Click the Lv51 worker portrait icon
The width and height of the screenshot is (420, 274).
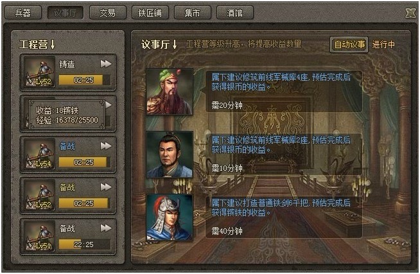coord(39,236)
